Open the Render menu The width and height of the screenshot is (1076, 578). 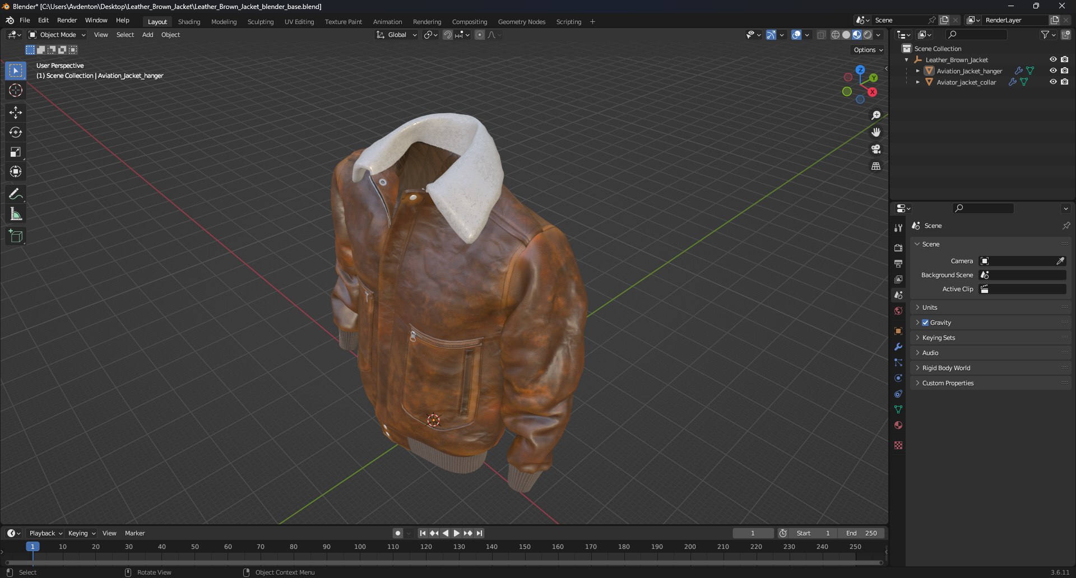pyautogui.click(x=67, y=20)
